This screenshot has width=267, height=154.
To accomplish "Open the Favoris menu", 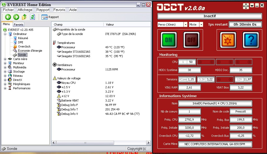I will (59, 10).
